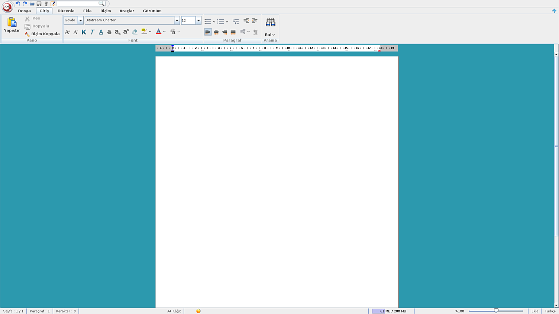Toggle justified paragraph alignment
The height and width of the screenshot is (314, 559).
click(233, 32)
